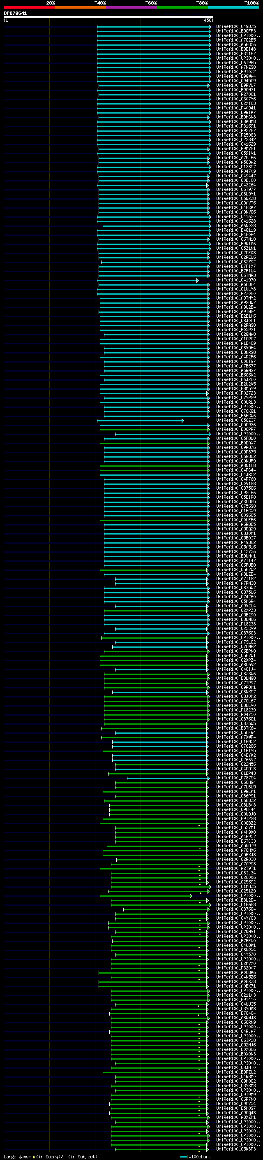
Task: Open hit UniRef100_P02723
Action: click(236, 393)
